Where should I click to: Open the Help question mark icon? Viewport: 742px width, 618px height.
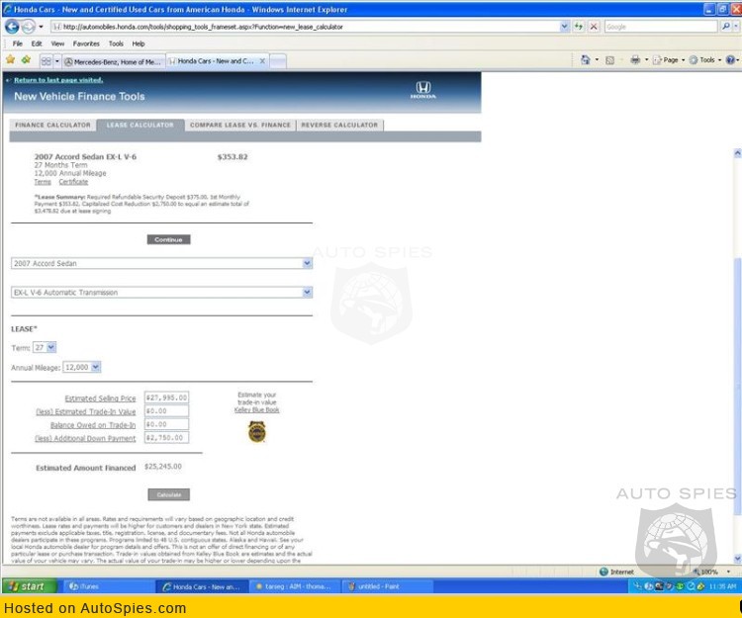tap(730, 59)
